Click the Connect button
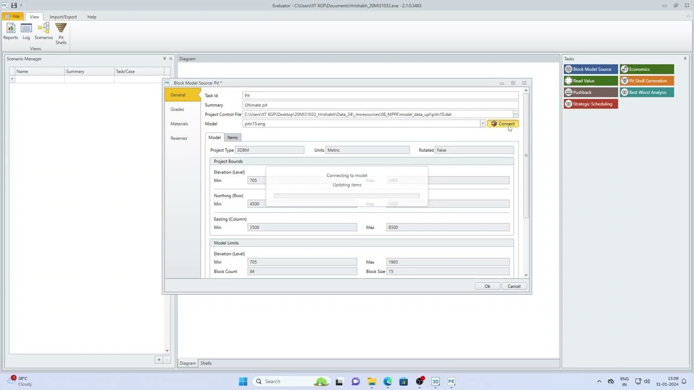This screenshot has height=390, width=694. 503,124
